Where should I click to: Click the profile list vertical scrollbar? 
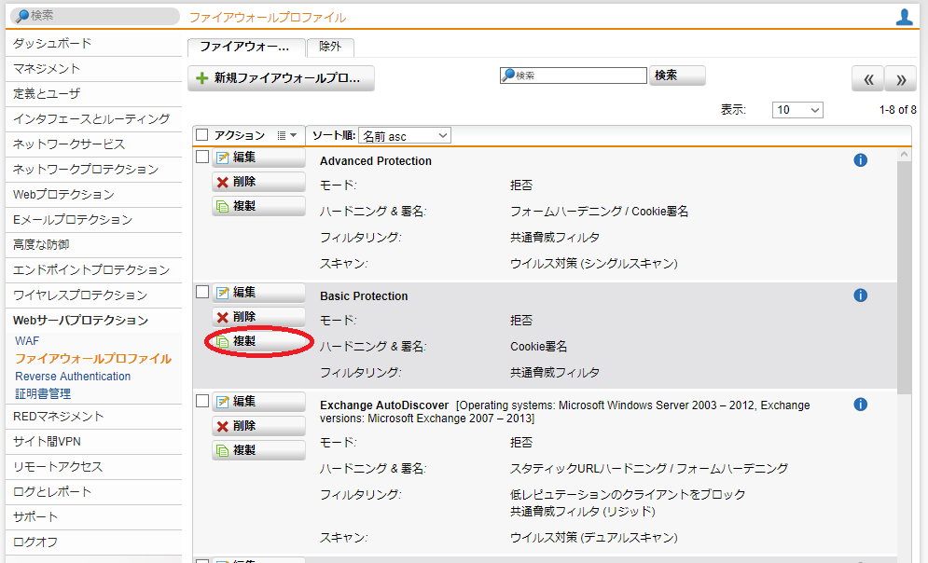[x=904, y=278]
